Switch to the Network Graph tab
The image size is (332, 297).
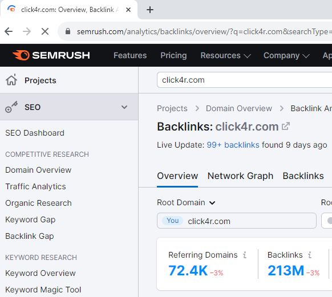(240, 176)
